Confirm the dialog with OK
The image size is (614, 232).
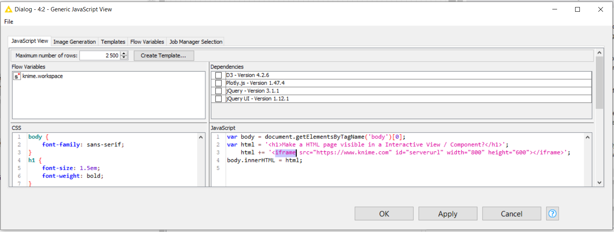point(384,213)
